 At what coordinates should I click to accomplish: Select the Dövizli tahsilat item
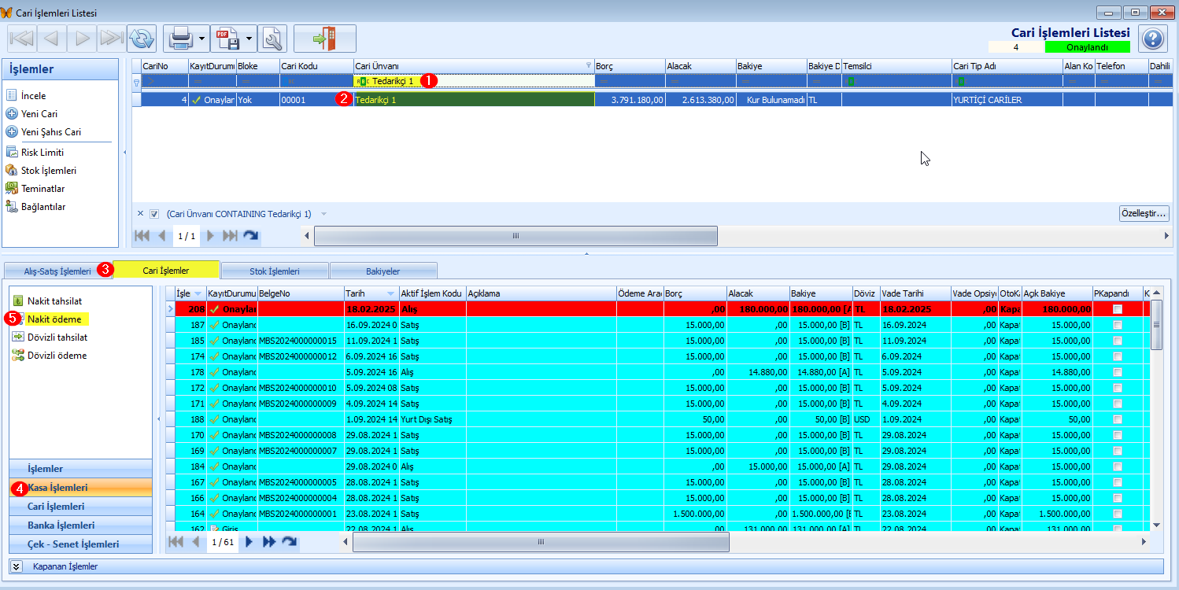click(57, 337)
